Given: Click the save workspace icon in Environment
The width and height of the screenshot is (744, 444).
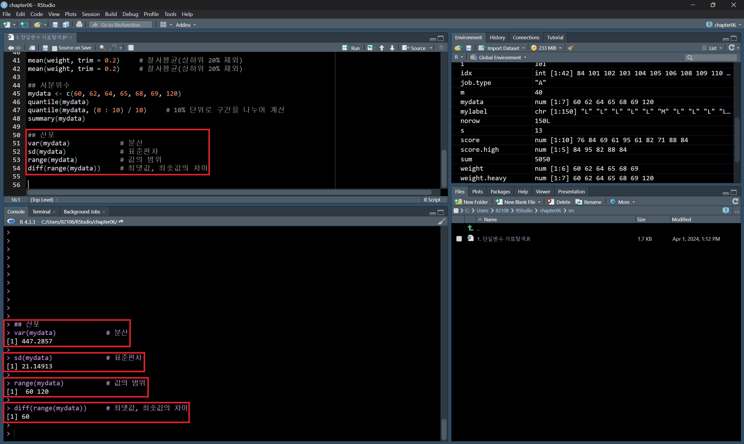Looking at the screenshot, I should pos(469,48).
